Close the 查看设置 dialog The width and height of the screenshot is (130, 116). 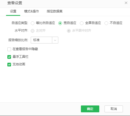126,3
